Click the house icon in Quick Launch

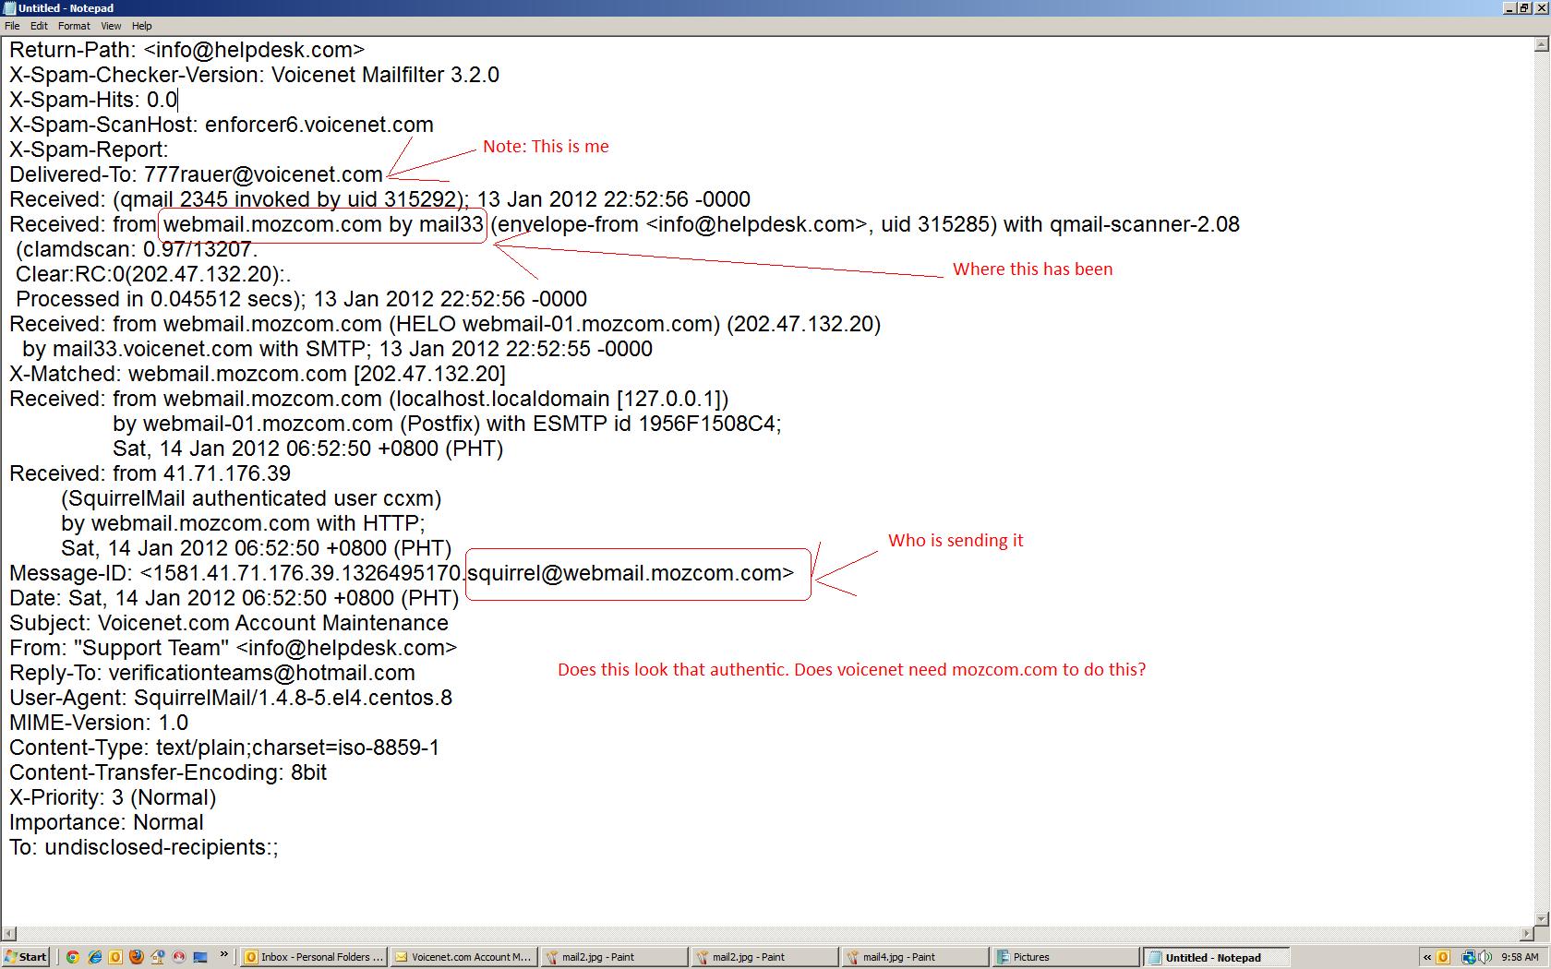tap(158, 957)
